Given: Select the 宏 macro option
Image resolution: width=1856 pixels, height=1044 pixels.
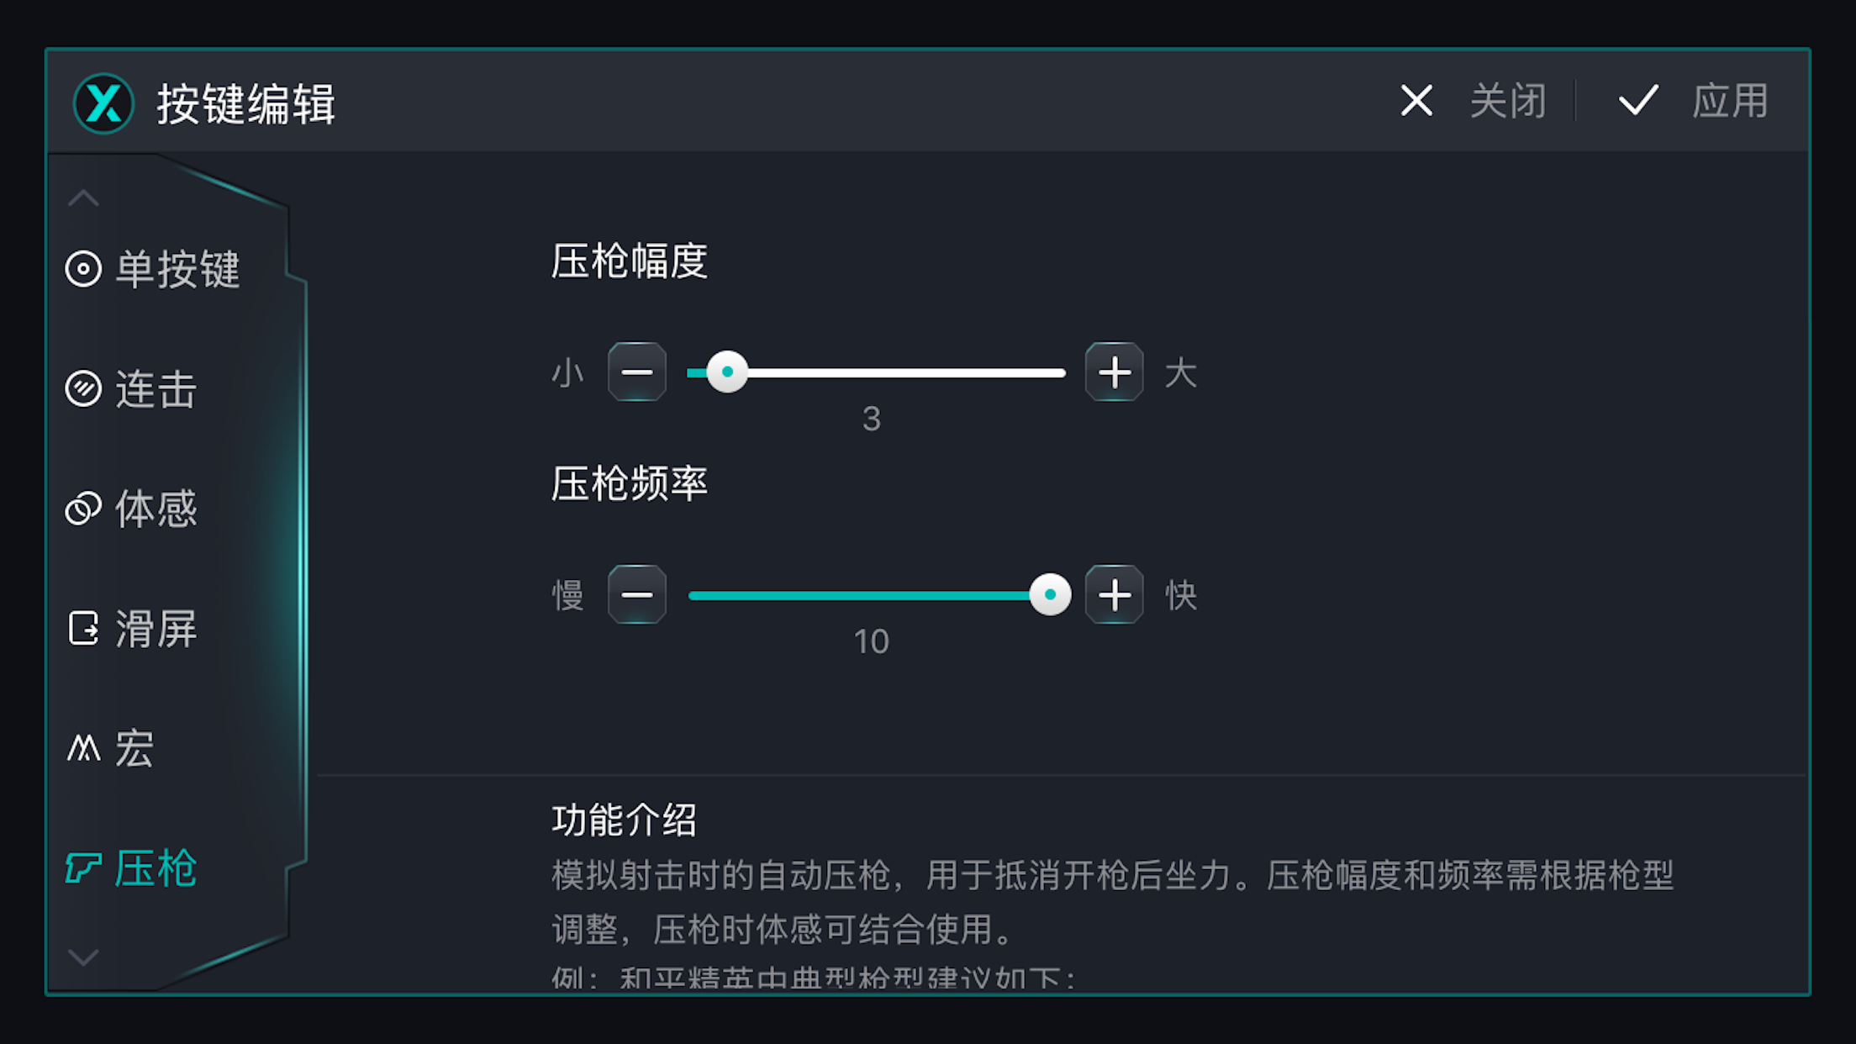Looking at the screenshot, I should click(83, 748).
